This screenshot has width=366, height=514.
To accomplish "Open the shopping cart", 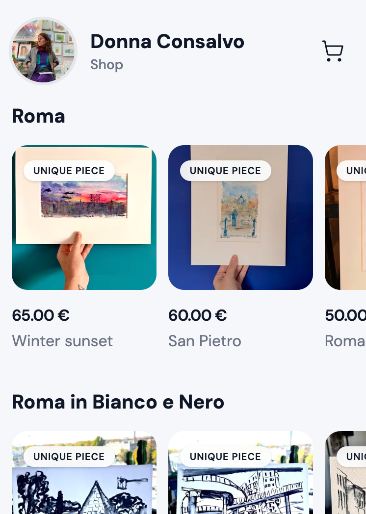I will pyautogui.click(x=333, y=51).
